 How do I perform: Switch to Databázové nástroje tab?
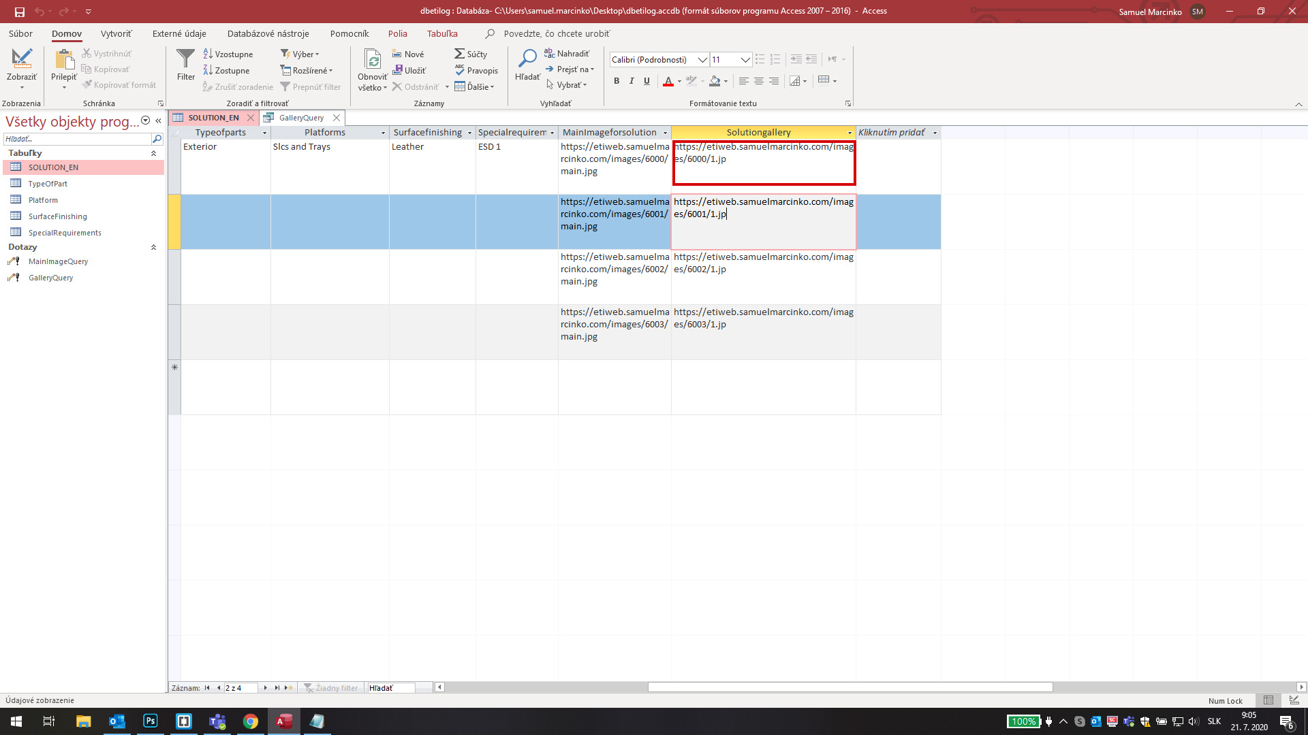coord(268,33)
